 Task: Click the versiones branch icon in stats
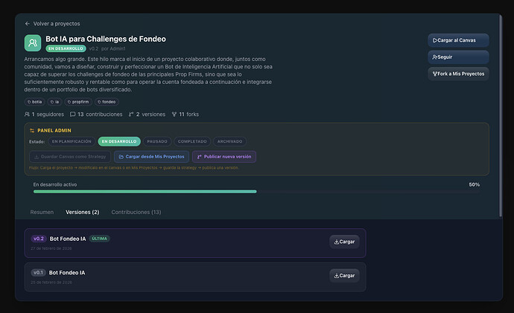[131, 114]
